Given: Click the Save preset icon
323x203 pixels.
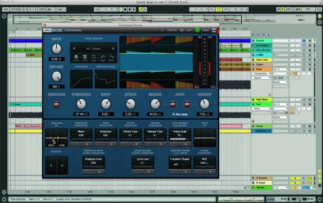Looking at the screenshot, I should 85,57.
